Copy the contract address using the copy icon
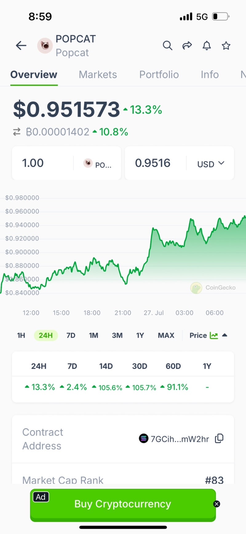246x534 pixels. coord(219,438)
